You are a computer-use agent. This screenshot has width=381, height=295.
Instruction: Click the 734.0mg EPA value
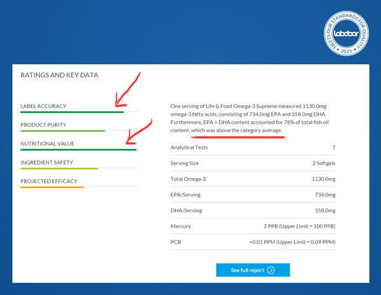tap(325, 195)
